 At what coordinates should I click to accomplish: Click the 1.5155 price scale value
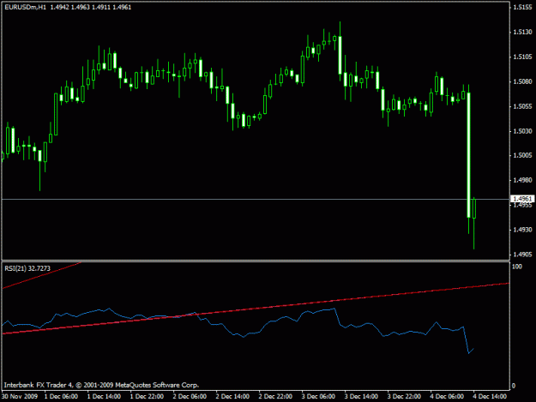522,7
